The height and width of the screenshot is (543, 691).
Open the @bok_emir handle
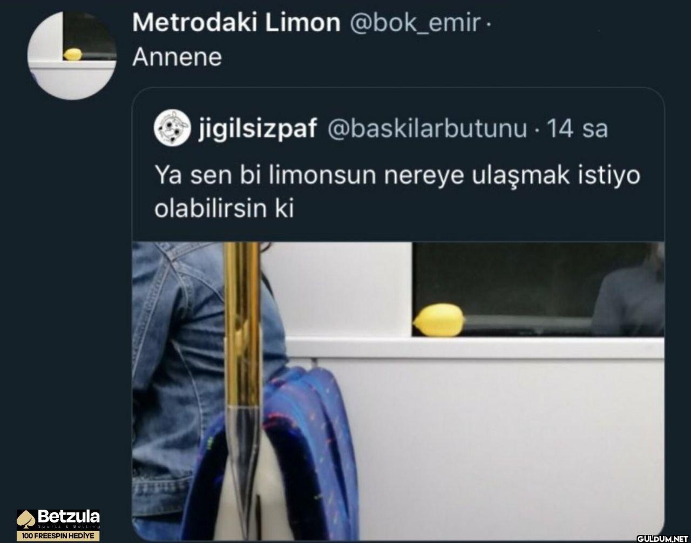tap(416, 23)
